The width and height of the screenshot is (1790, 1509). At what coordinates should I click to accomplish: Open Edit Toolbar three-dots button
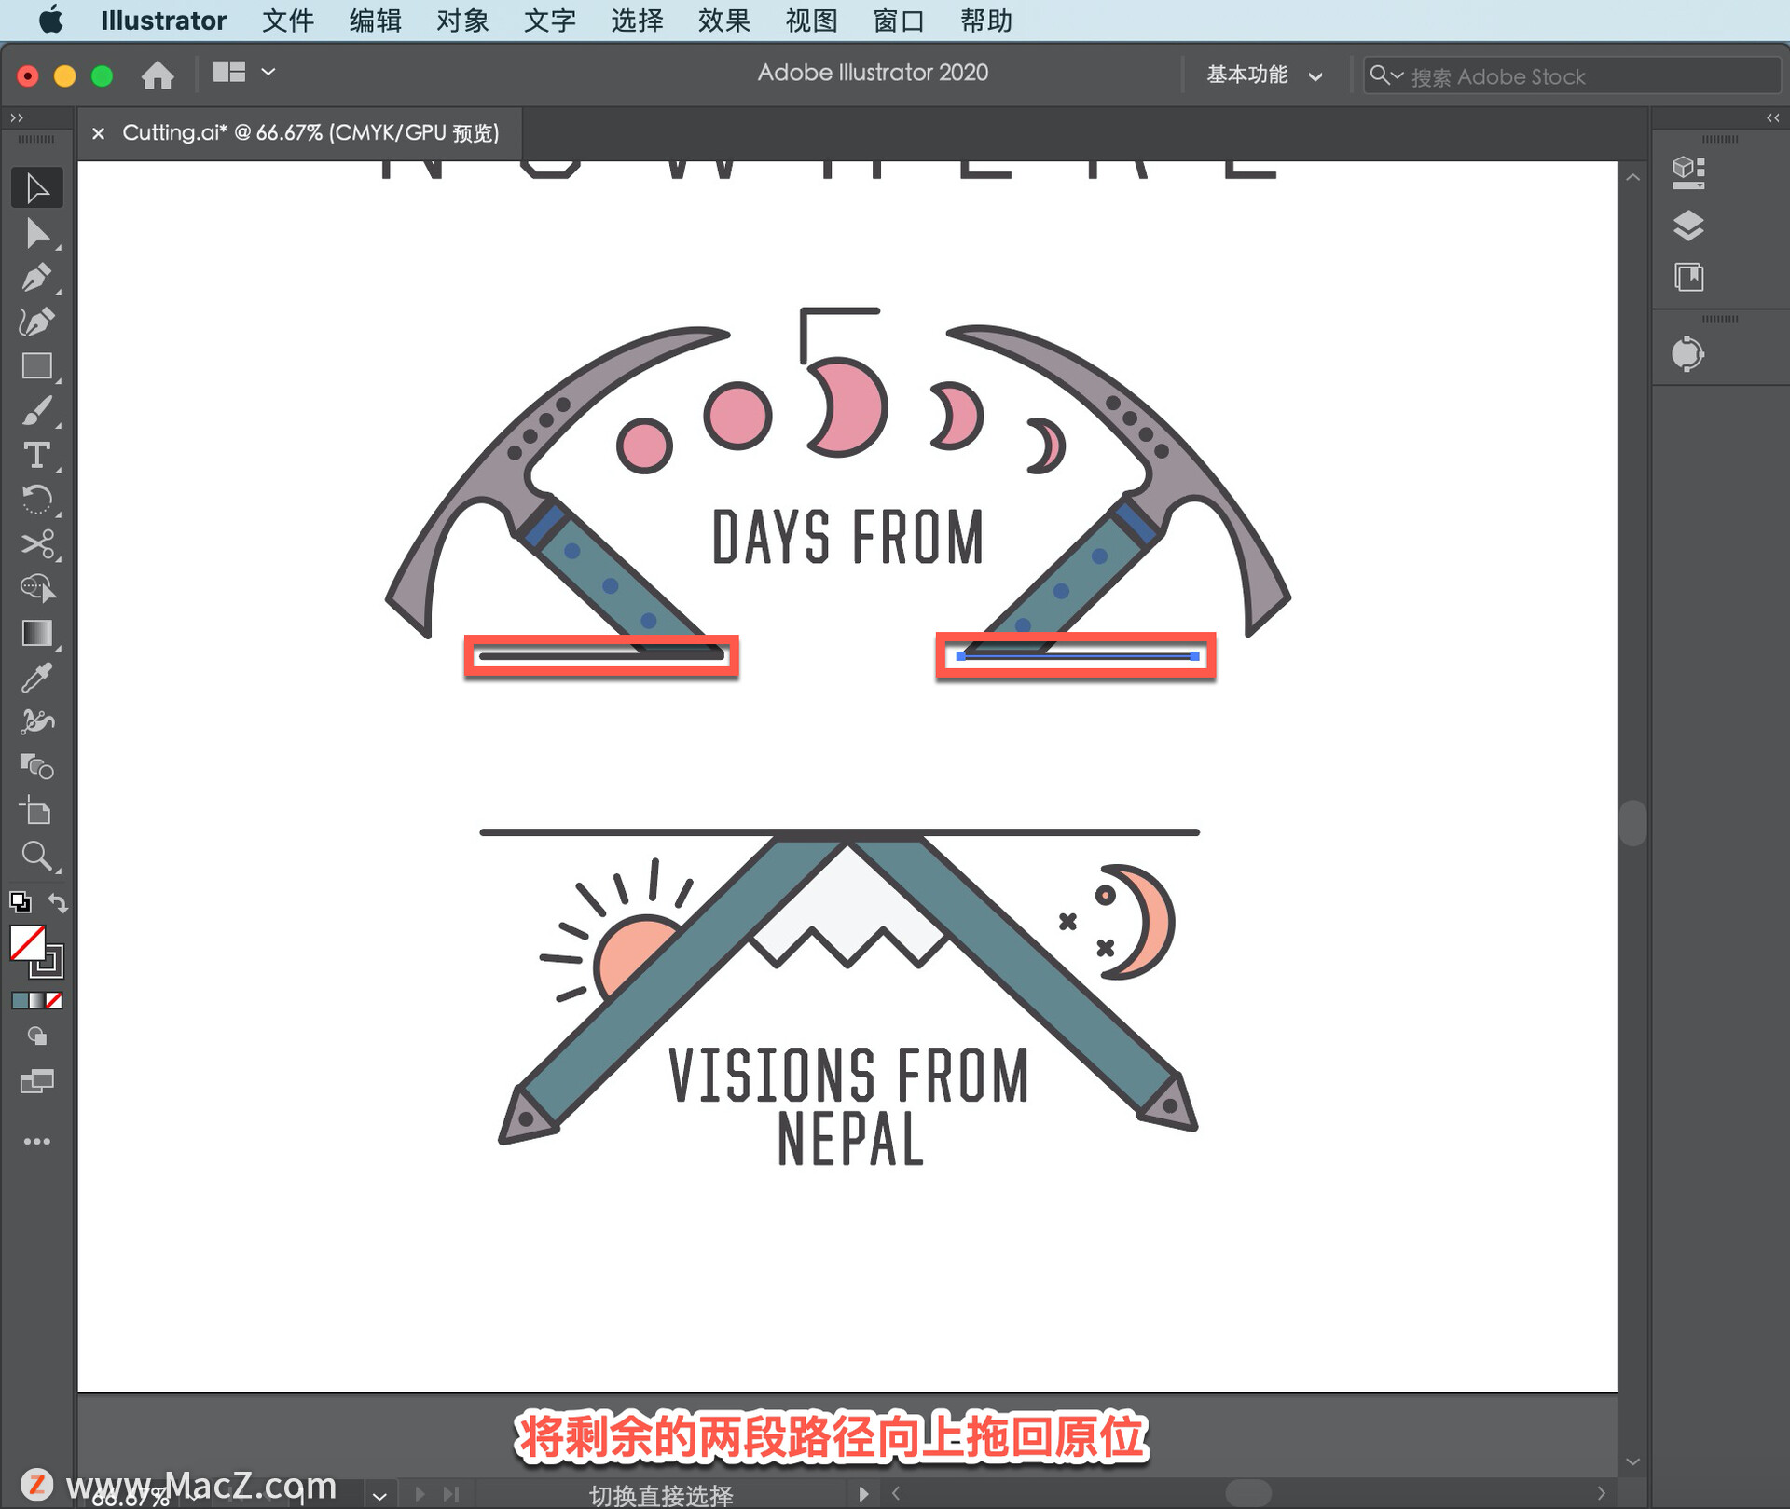(x=37, y=1141)
